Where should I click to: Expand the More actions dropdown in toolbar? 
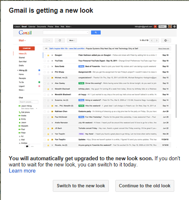72,41
